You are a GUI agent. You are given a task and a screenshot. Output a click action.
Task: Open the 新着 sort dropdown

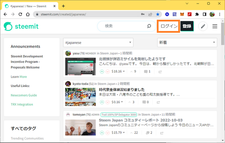(187, 43)
